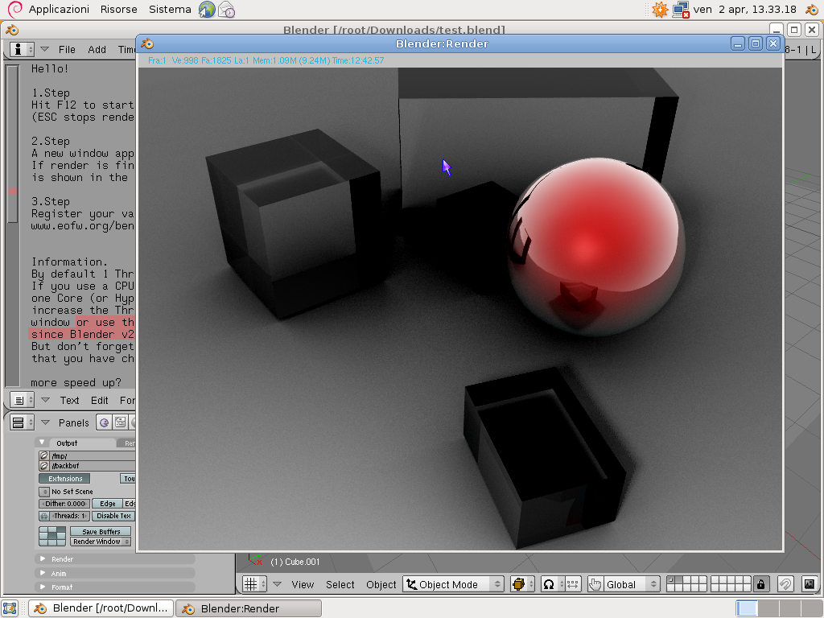This screenshot has height=618, width=824.
Task: Open the Sistema menu
Action: pos(170,10)
